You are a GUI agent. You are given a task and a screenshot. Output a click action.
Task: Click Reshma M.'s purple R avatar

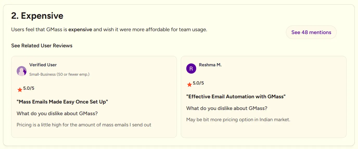click(191, 69)
